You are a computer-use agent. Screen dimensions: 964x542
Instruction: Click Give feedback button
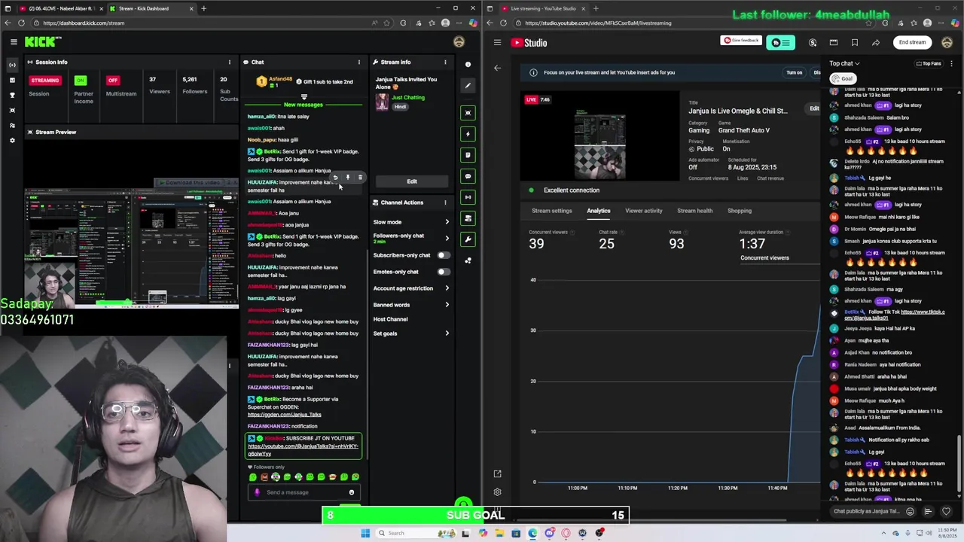[x=741, y=41]
